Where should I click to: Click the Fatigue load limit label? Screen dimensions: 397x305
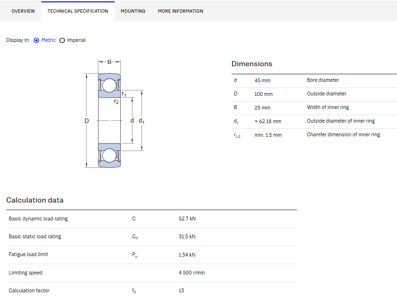(28, 255)
